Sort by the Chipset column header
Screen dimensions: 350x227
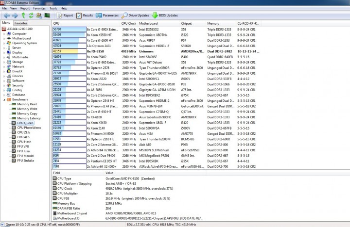(192, 23)
